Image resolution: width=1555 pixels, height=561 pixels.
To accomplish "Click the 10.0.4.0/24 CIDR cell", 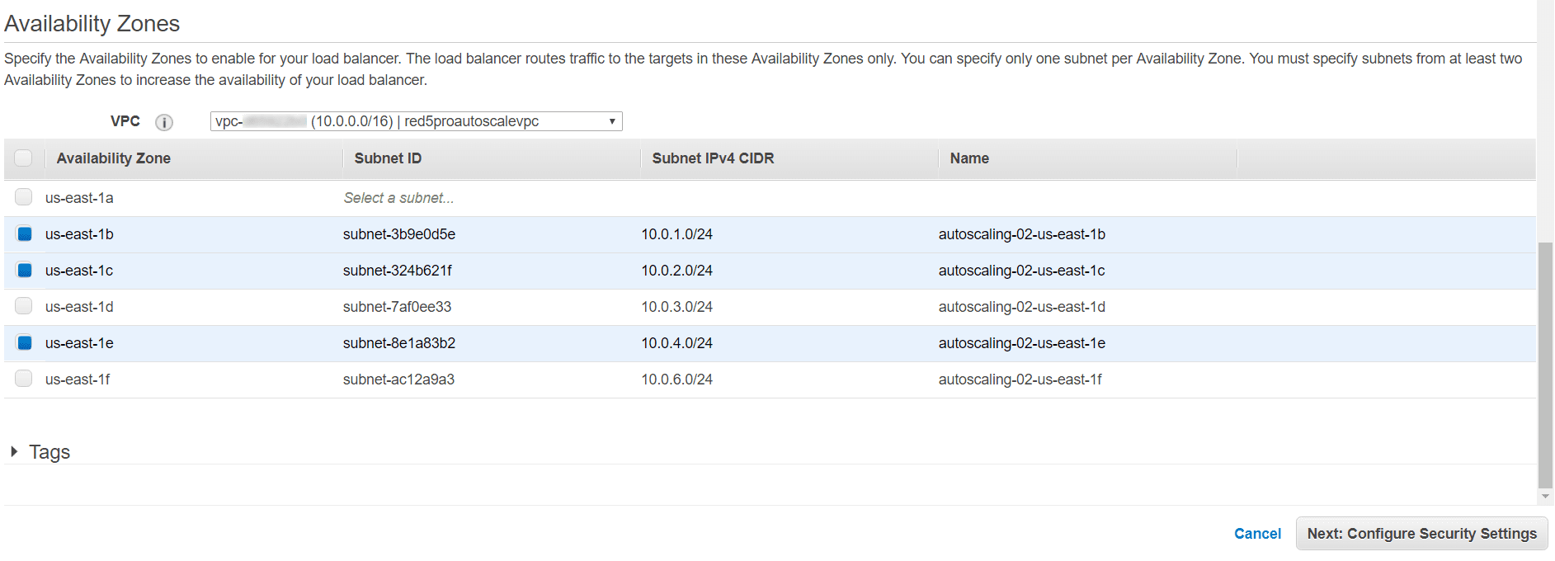I will (677, 343).
